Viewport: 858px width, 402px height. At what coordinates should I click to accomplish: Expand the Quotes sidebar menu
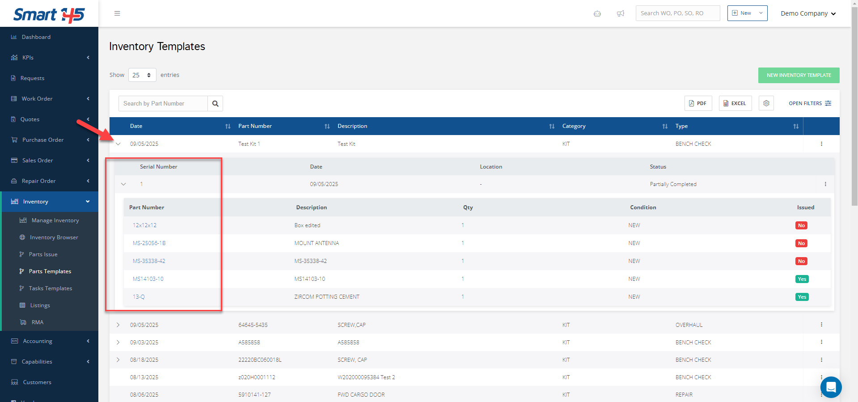pos(49,119)
